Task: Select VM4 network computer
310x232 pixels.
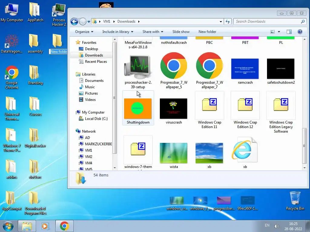Action: coord(88,163)
